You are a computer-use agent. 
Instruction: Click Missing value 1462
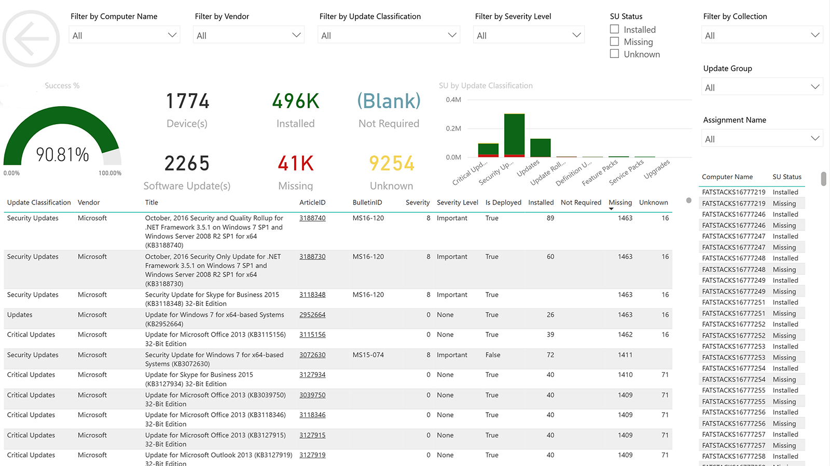[x=625, y=334]
